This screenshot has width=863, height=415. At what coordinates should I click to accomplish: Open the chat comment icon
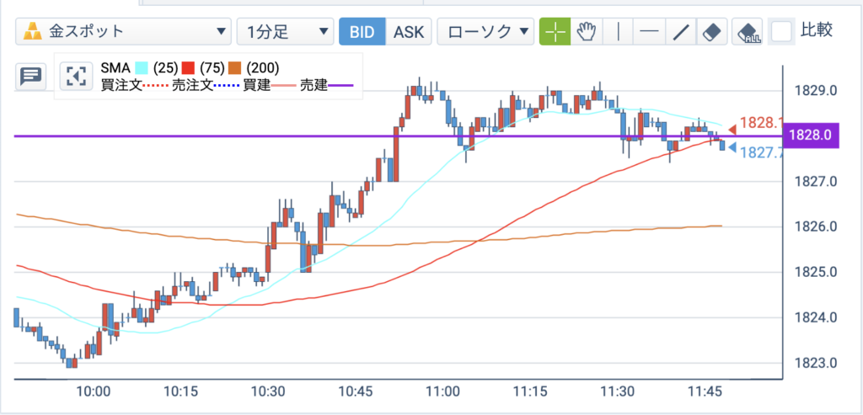click(30, 77)
